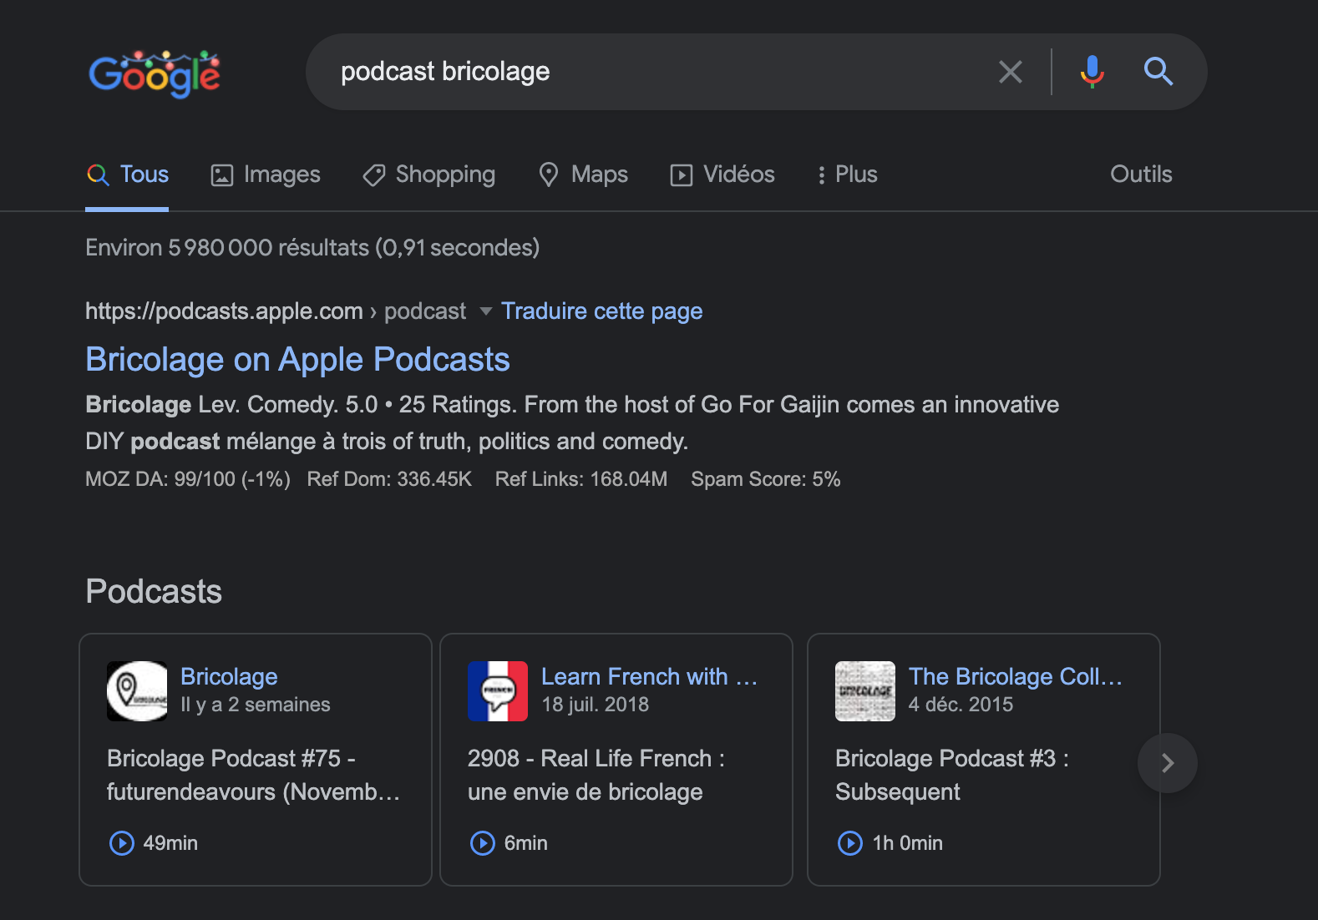Click the Bricolage podcast cover thumbnail
Viewport: 1318px width, 920px height.
137,691
